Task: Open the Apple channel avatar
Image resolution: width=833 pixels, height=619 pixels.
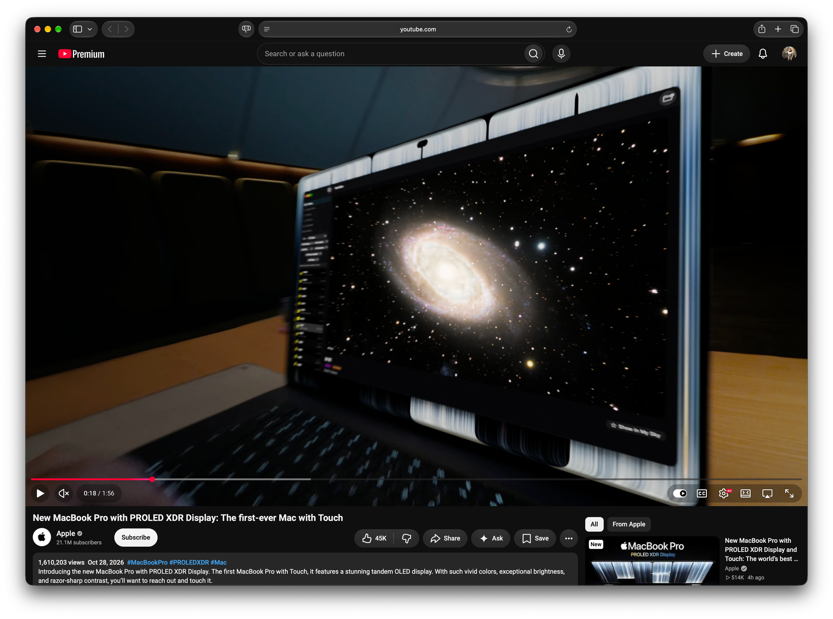Action: click(42, 537)
